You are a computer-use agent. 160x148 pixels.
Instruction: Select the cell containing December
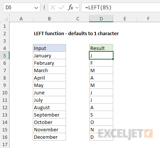[49, 137]
